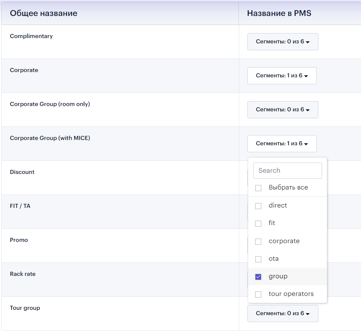Image resolution: width=361 pixels, height=334 pixels.
Task: Click the Search input in the dropdown
Action: [x=287, y=170]
